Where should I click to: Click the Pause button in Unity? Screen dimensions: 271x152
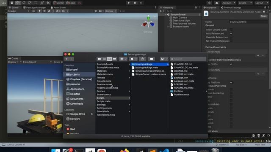[x=135, y=3]
